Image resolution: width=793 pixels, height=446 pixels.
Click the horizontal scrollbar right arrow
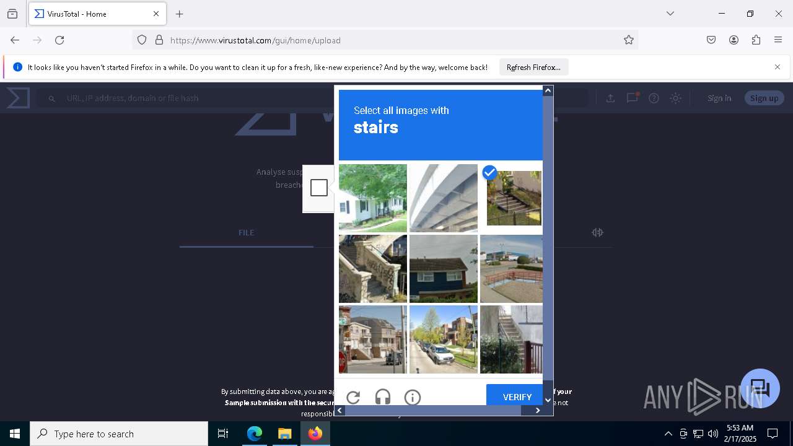coord(538,410)
